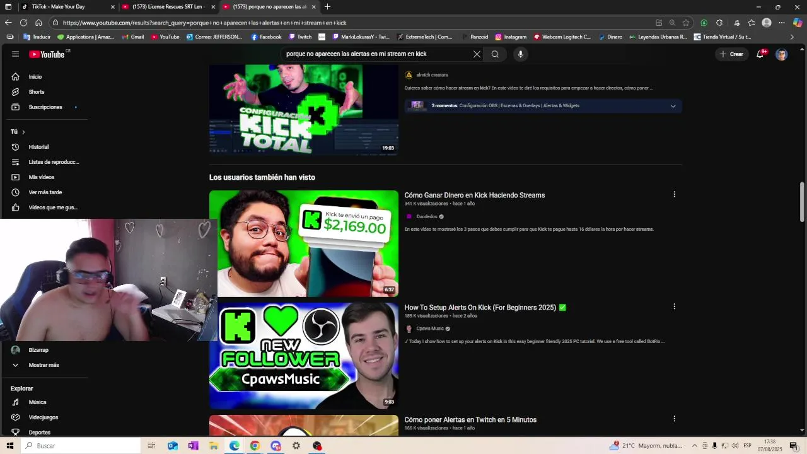
Task: Visit the Cpaws Music channel
Action: tap(430, 329)
